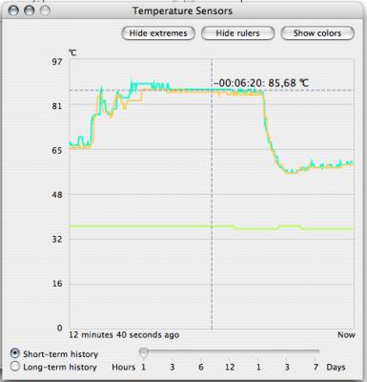The width and height of the screenshot is (367, 382).
Task: Click the 97 axis value
Action: click(57, 61)
